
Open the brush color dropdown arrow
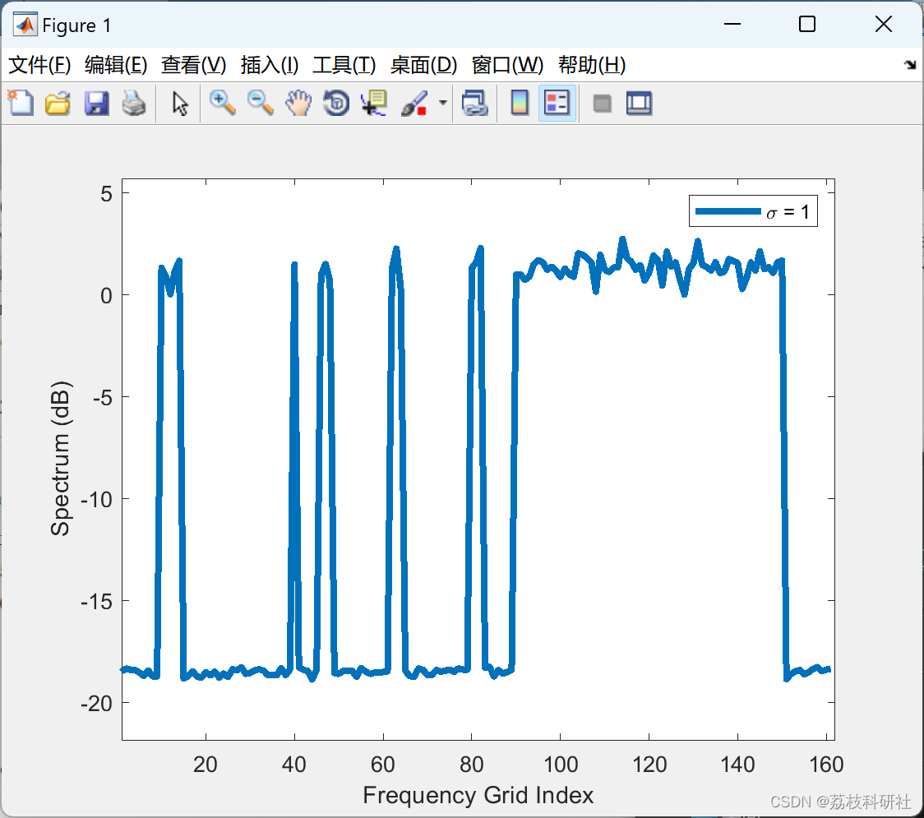click(442, 103)
